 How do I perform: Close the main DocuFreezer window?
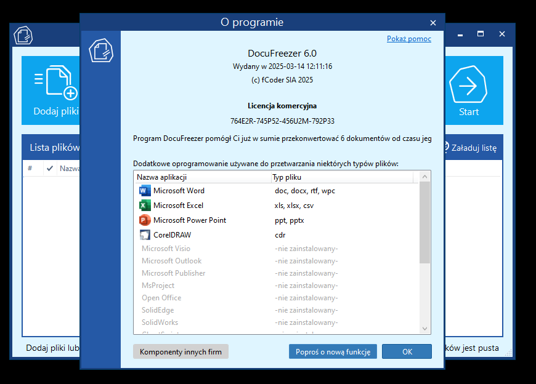502,34
